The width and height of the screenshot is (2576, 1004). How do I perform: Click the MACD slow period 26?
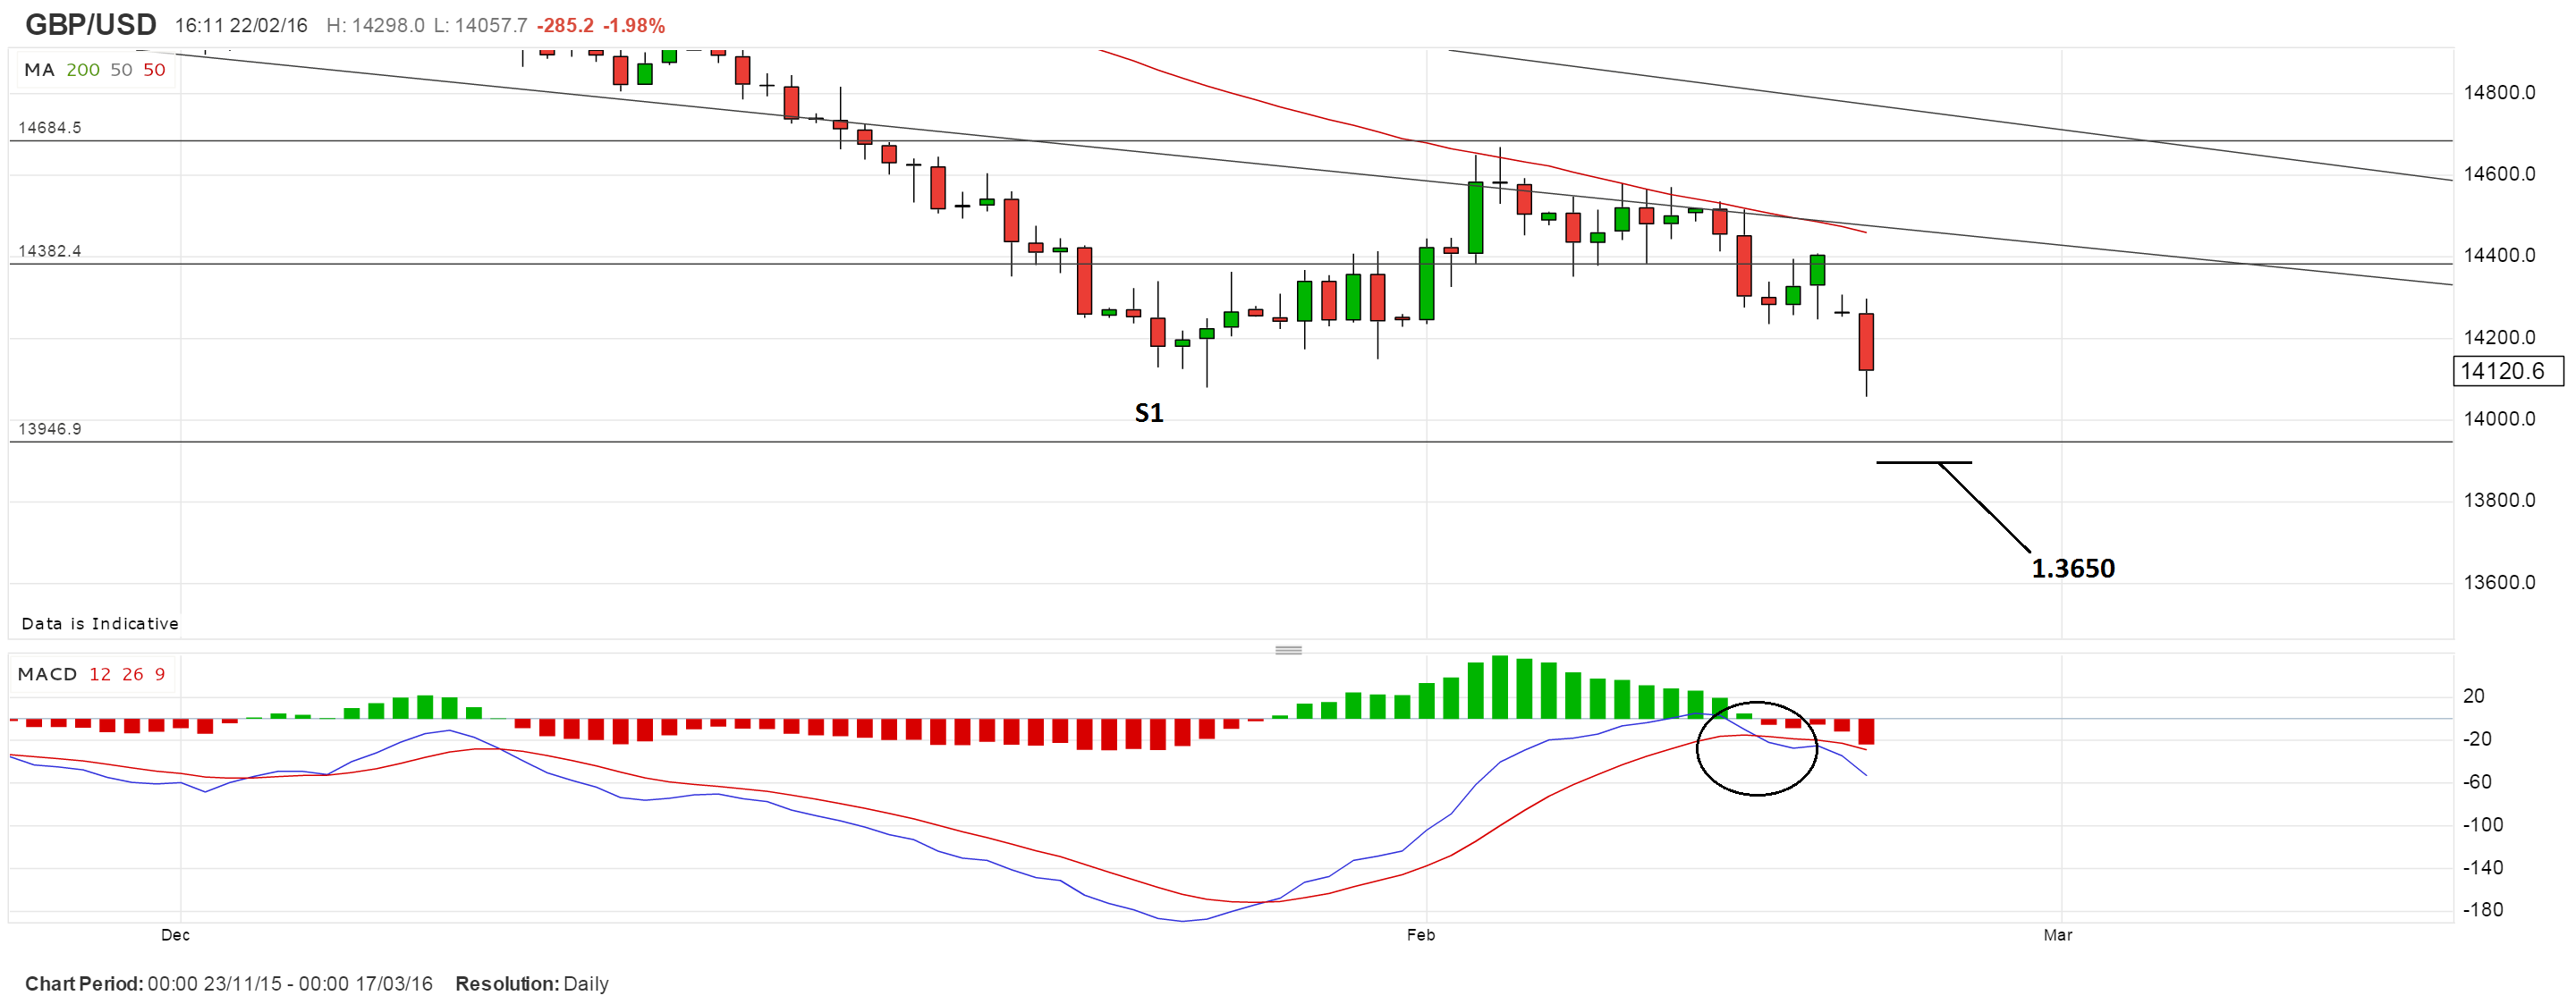(133, 674)
